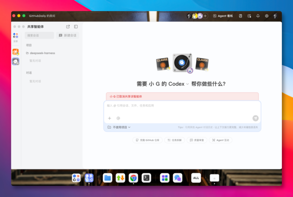
Task: Click the first 暂无对话 placeholder under deepseek-harness
Action: [35, 61]
